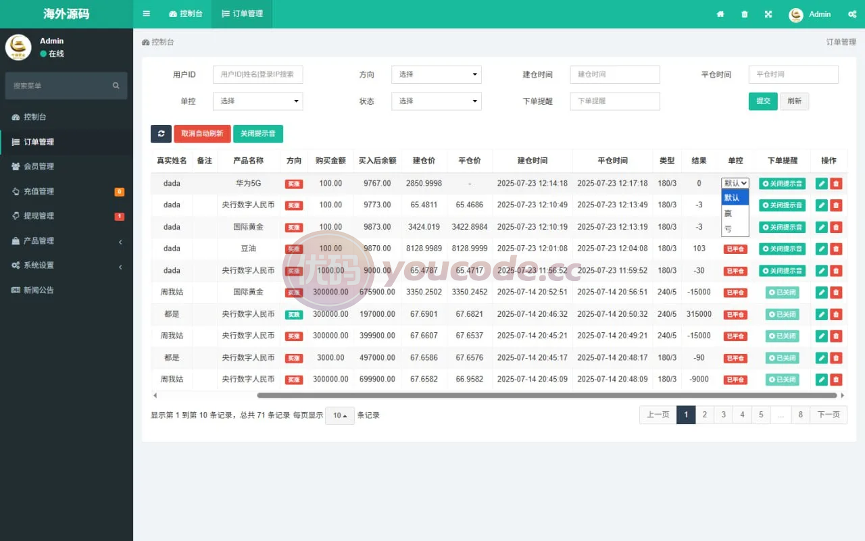This screenshot has height=541, width=865.
Task: Click 下一页 pagination button
Action: [x=829, y=415]
